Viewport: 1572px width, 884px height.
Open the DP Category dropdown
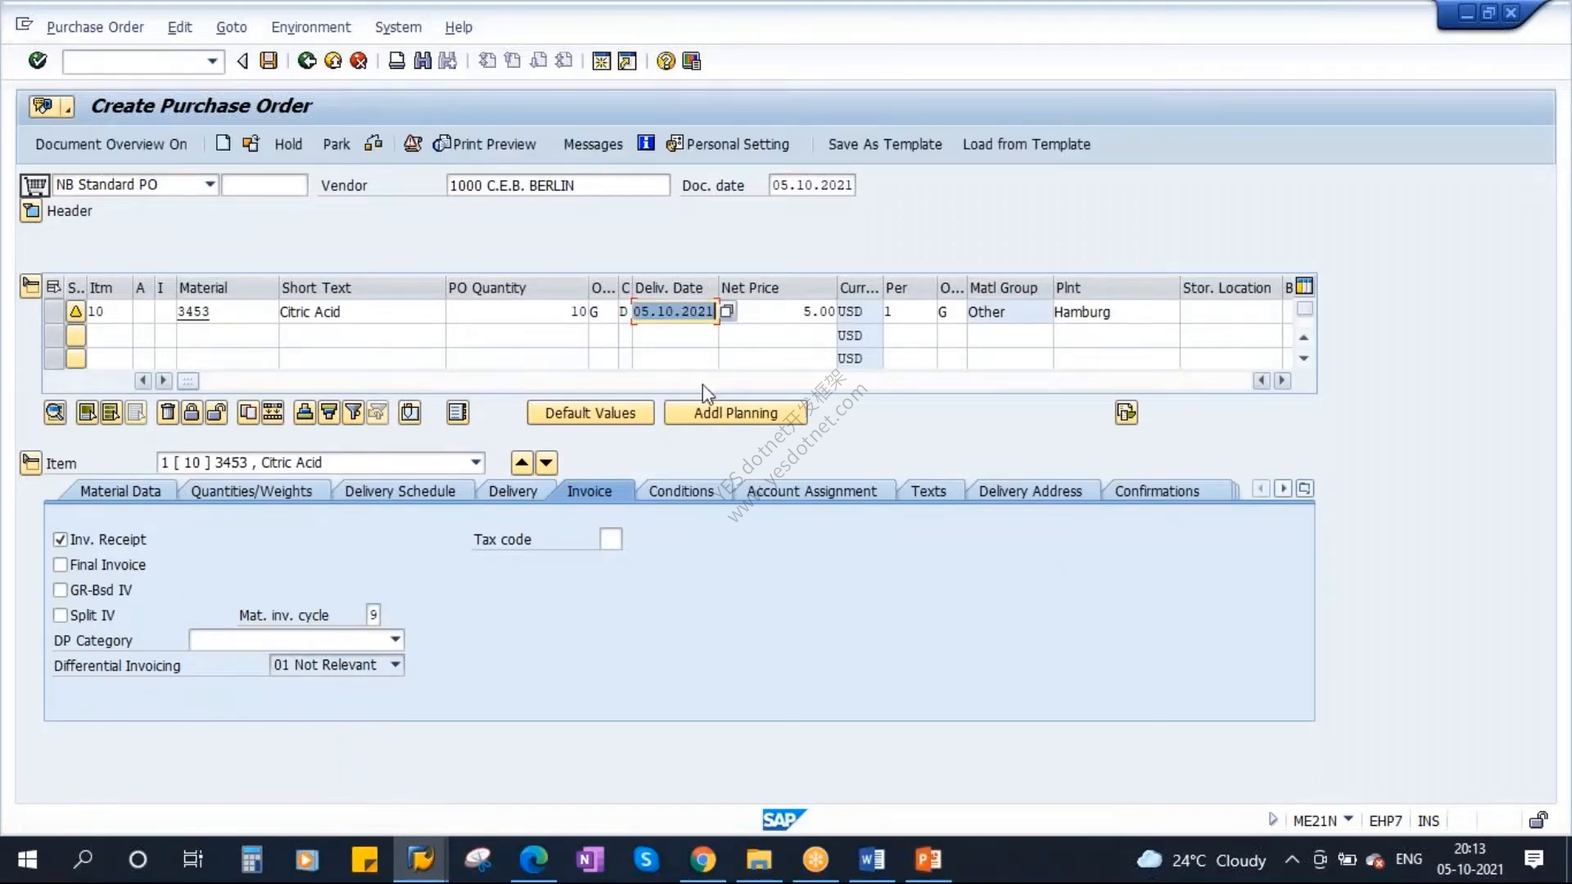tap(395, 639)
